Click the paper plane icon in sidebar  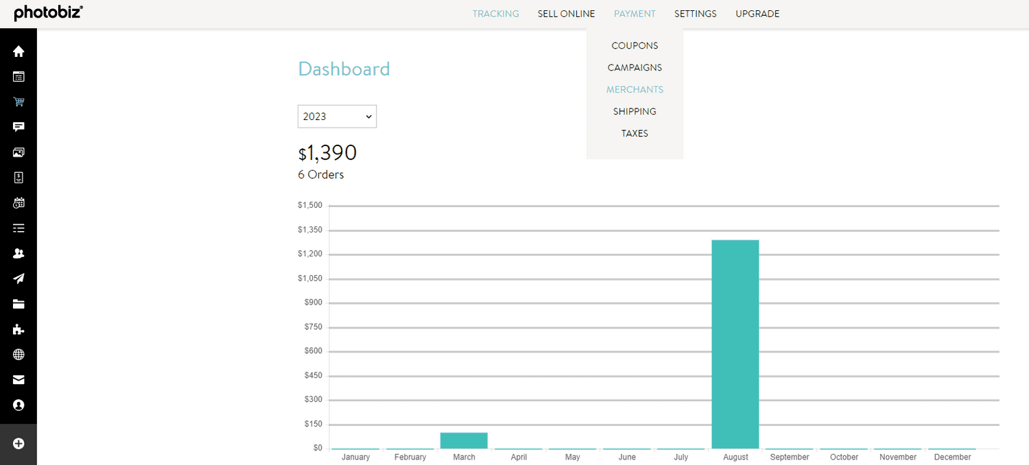click(x=19, y=278)
